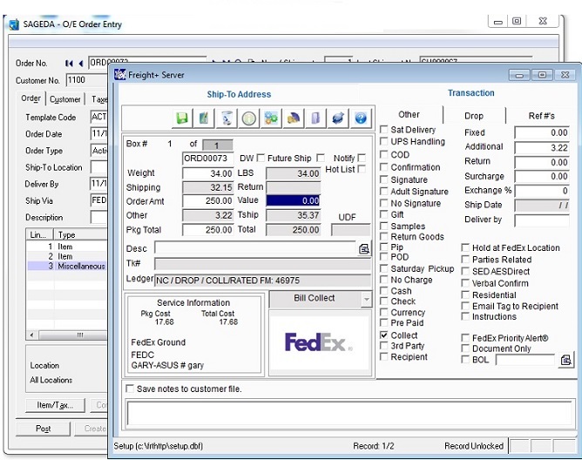582x460 pixels.
Task: Enable the Sat Delivery checkbox
Action: coord(384,130)
